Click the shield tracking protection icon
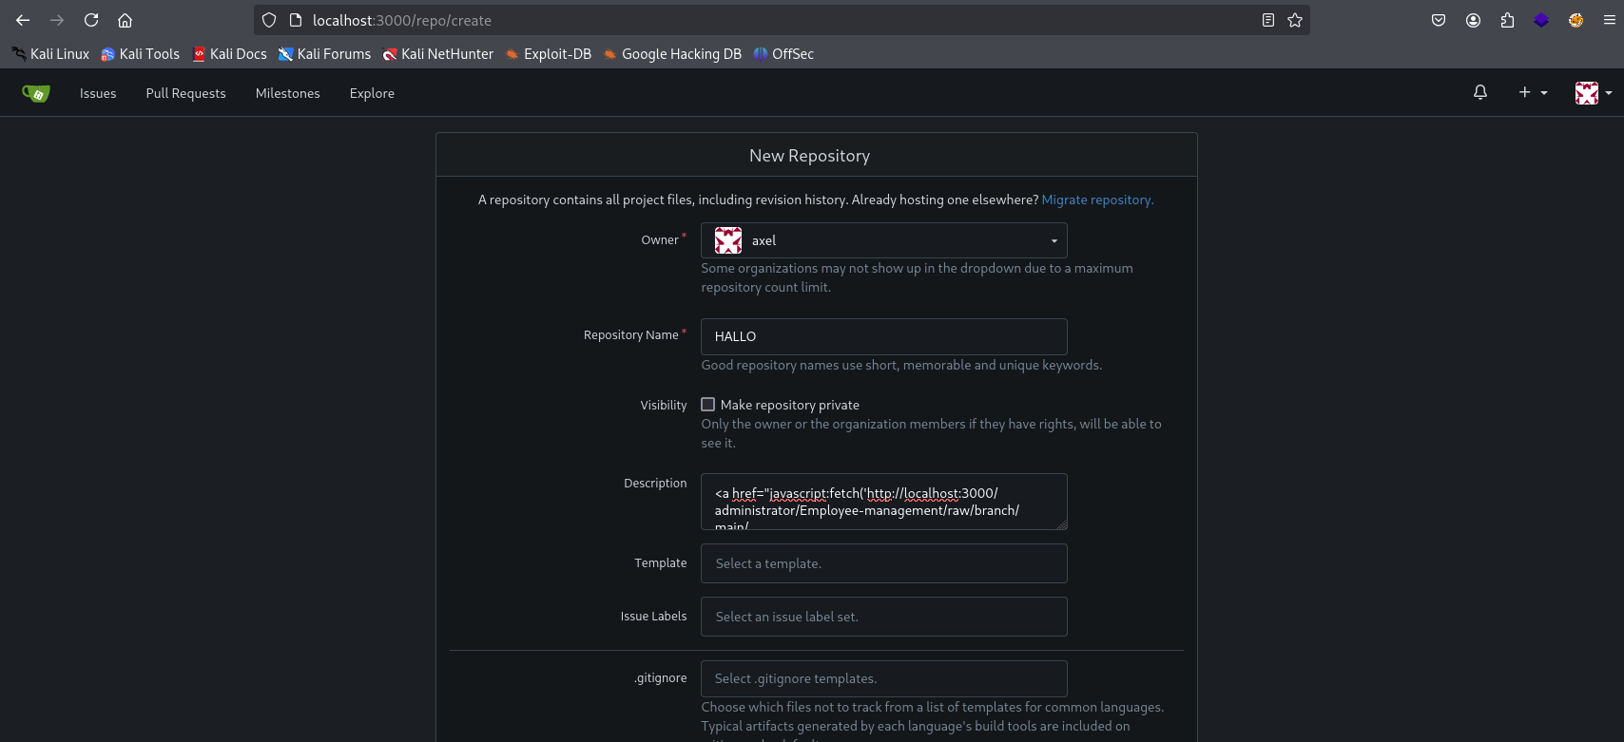 (x=269, y=20)
